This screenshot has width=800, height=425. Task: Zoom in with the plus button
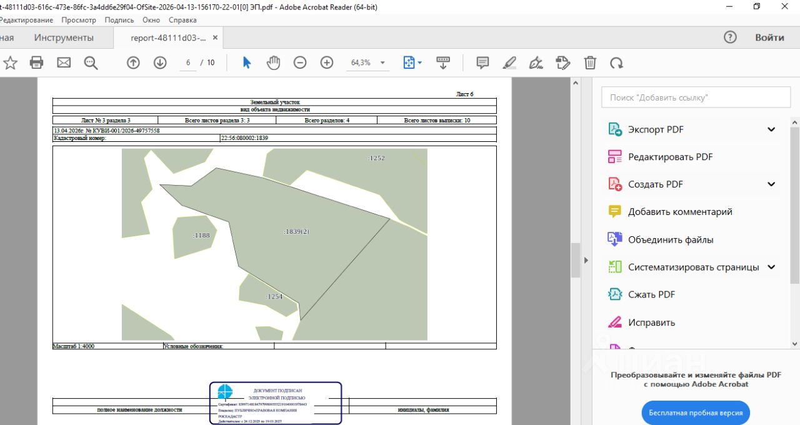click(x=327, y=62)
